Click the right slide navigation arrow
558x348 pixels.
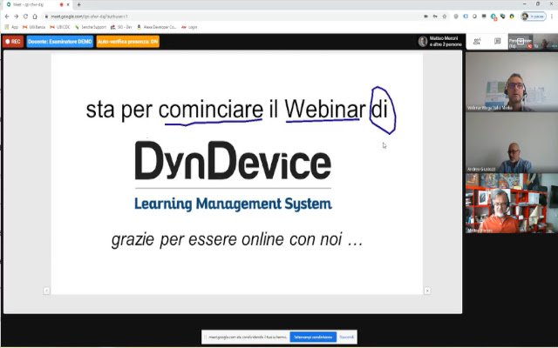coord(427,291)
